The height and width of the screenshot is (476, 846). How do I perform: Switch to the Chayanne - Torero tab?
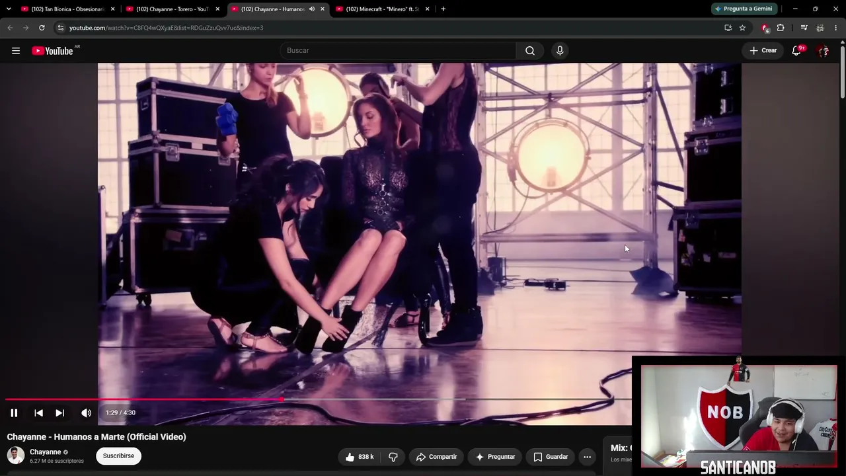point(172,9)
